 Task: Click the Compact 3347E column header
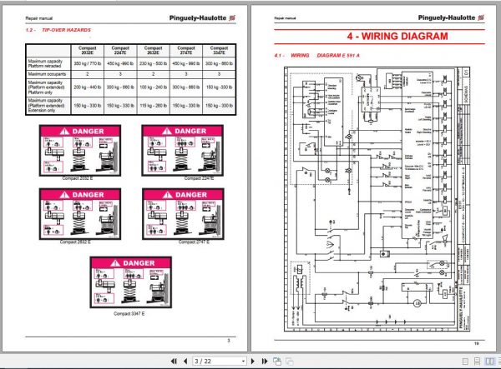point(219,50)
